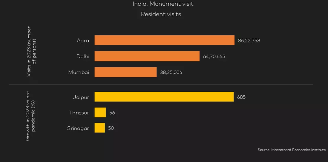Select the Delhi value label 64,70,665
The height and width of the screenshot is (162, 328).
pos(214,57)
